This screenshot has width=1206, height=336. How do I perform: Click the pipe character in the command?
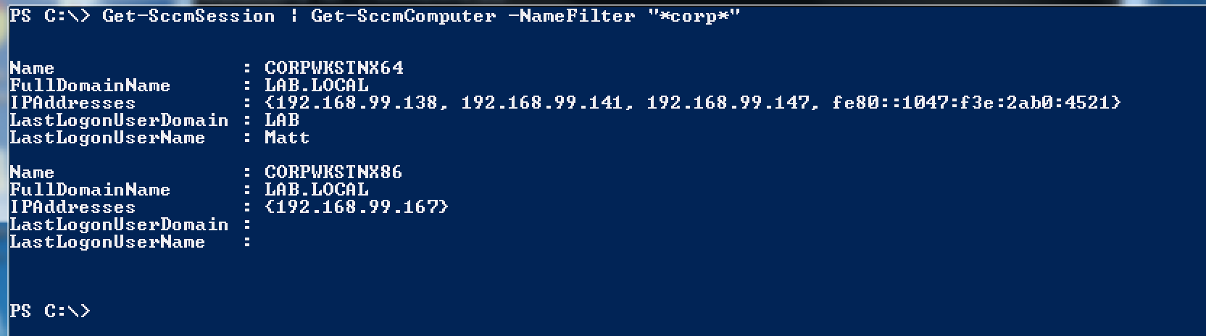pos(294,16)
